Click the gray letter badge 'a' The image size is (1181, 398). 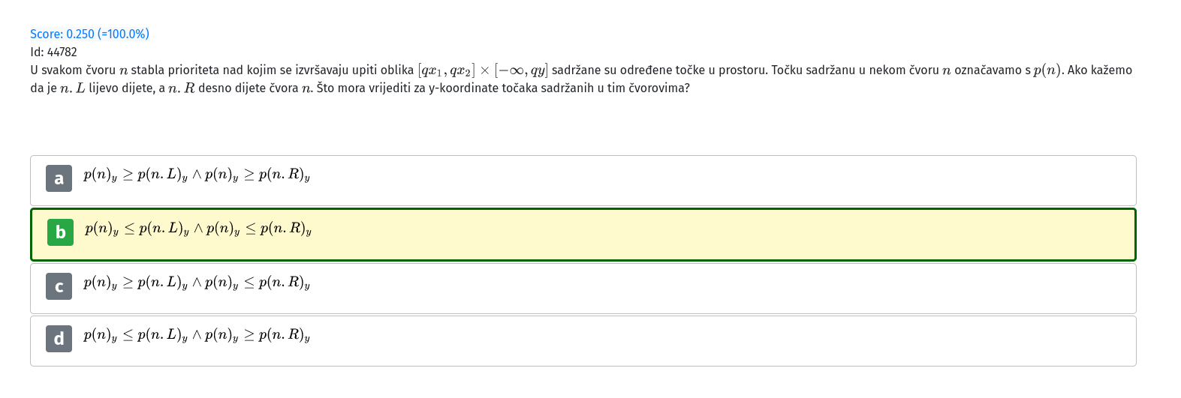pyautogui.click(x=59, y=178)
